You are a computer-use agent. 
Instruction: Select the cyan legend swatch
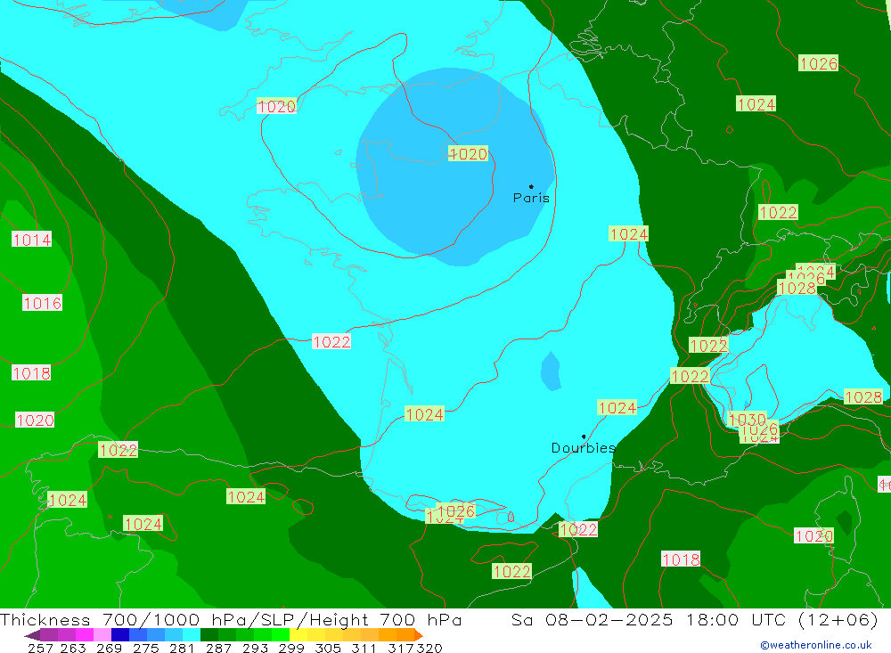click(192, 635)
